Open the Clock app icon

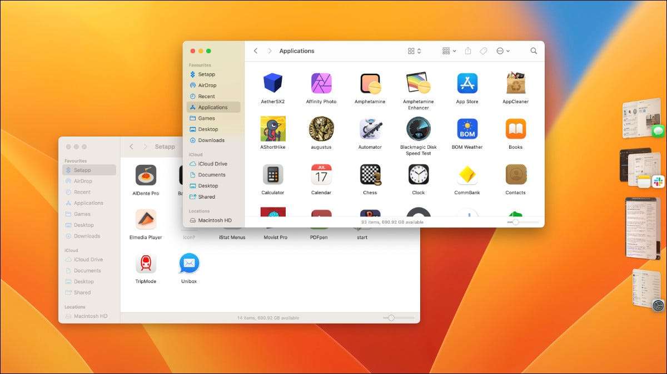pos(419,174)
